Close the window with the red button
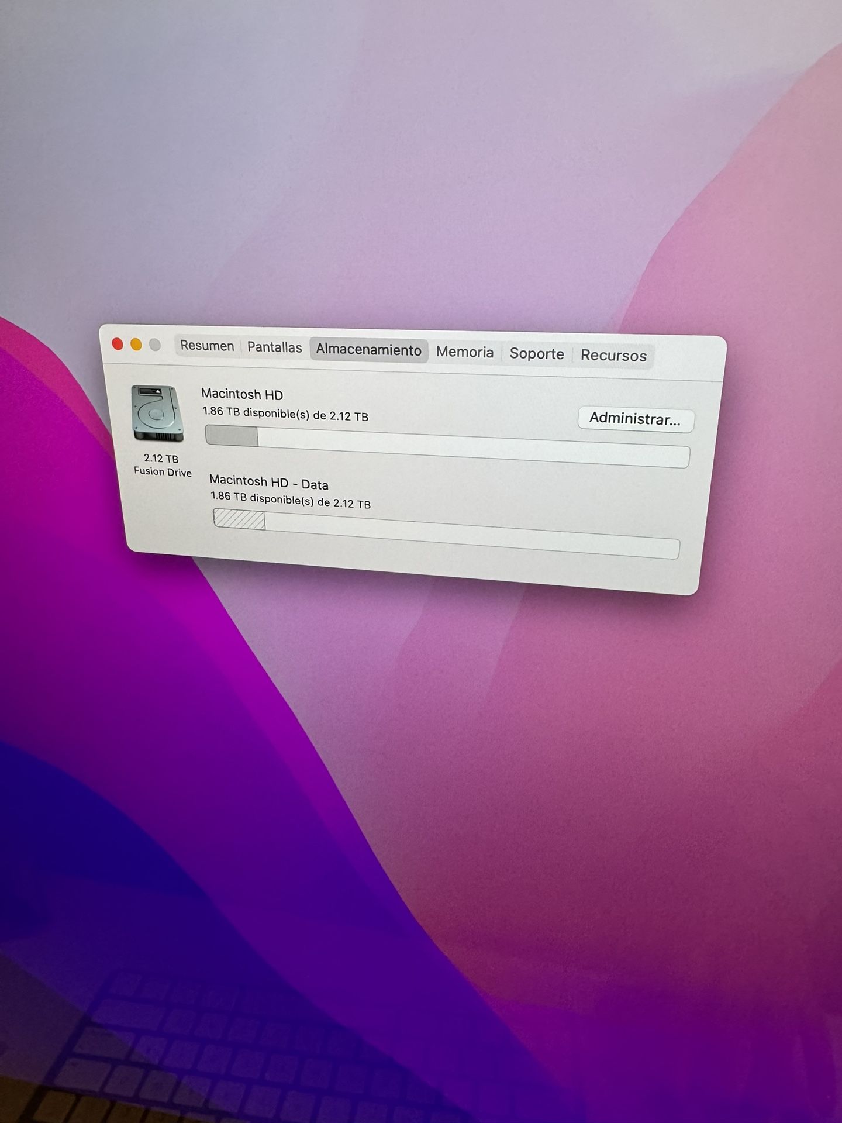This screenshot has height=1123, width=842. tap(118, 344)
